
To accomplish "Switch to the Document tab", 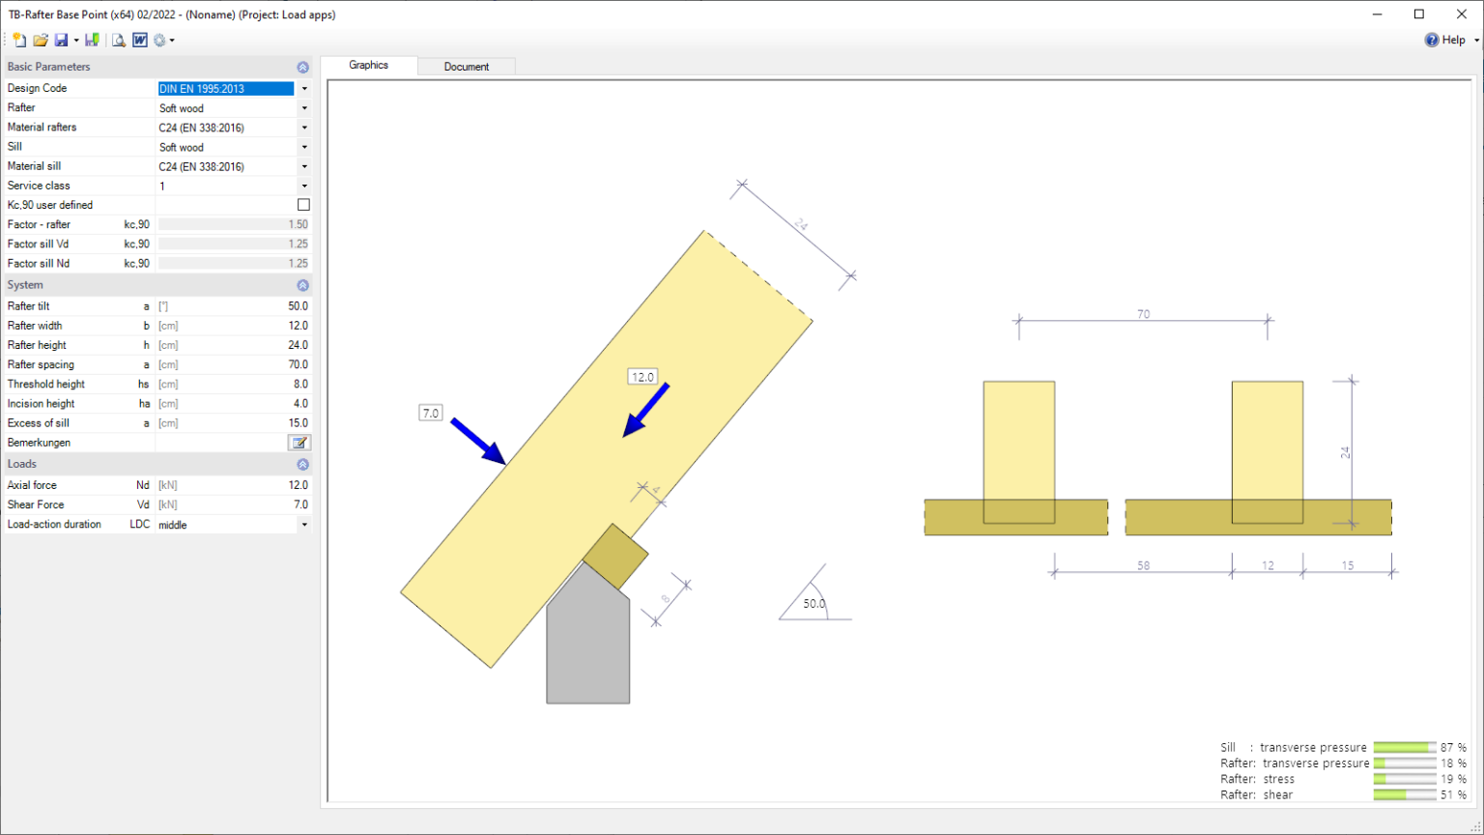I will point(468,66).
